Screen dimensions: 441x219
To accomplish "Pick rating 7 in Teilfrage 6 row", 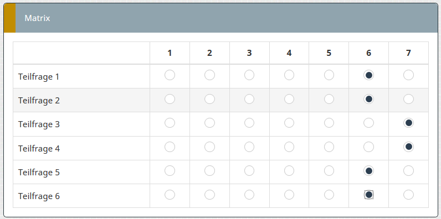I will click(x=408, y=195).
